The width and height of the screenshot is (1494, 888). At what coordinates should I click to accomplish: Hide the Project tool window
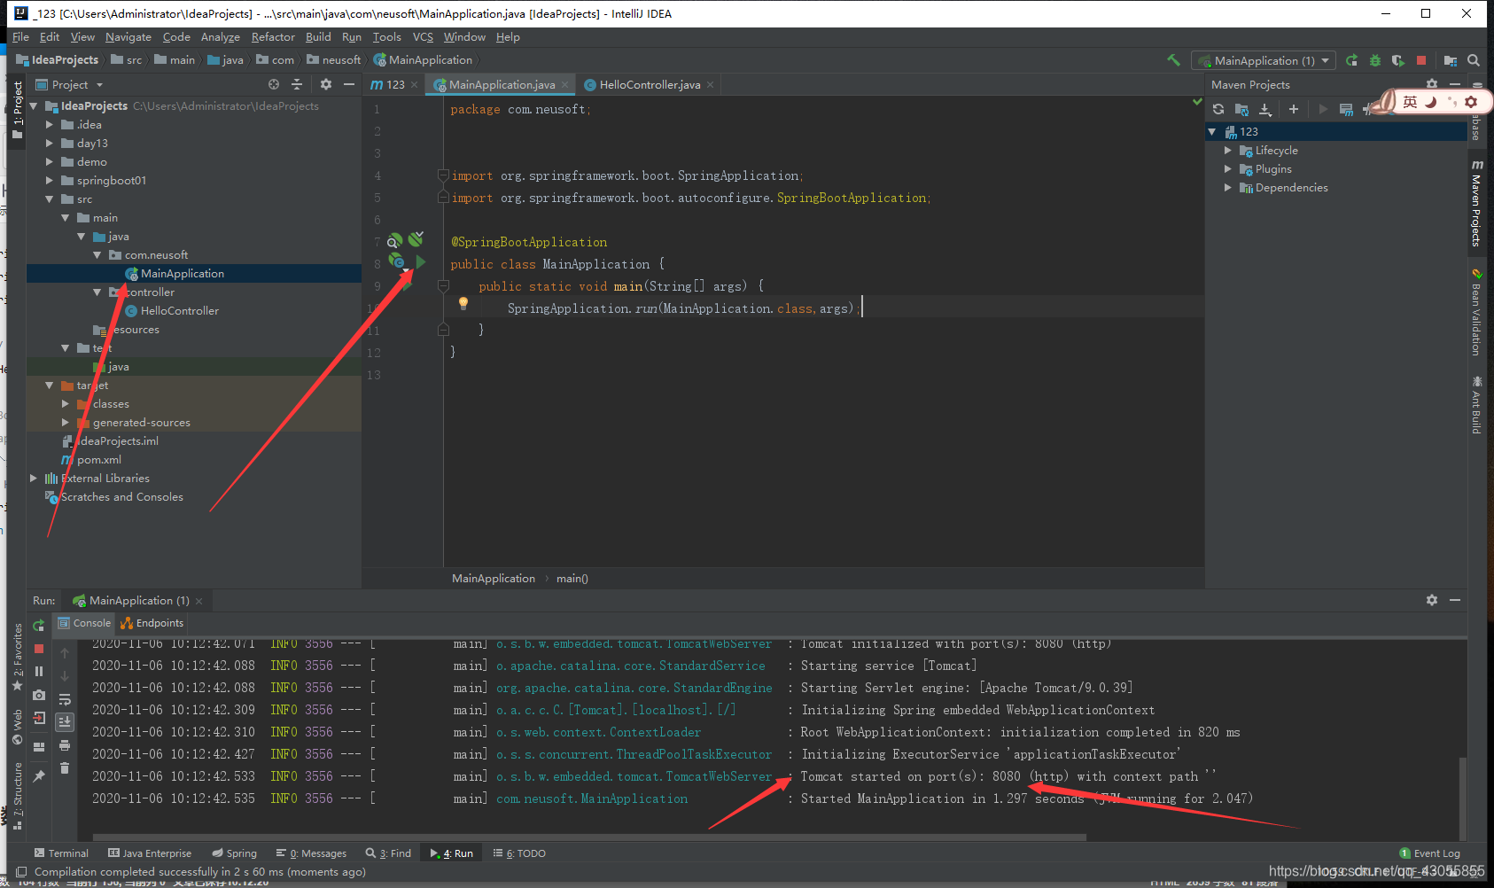point(349,84)
